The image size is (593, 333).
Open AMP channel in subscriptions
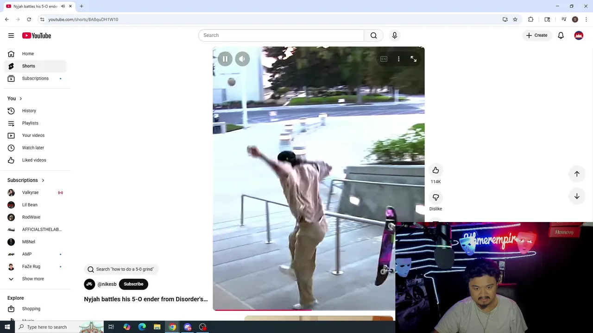click(x=35, y=254)
